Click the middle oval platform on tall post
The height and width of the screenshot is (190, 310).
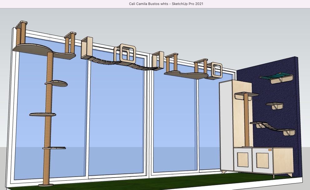[42, 115]
